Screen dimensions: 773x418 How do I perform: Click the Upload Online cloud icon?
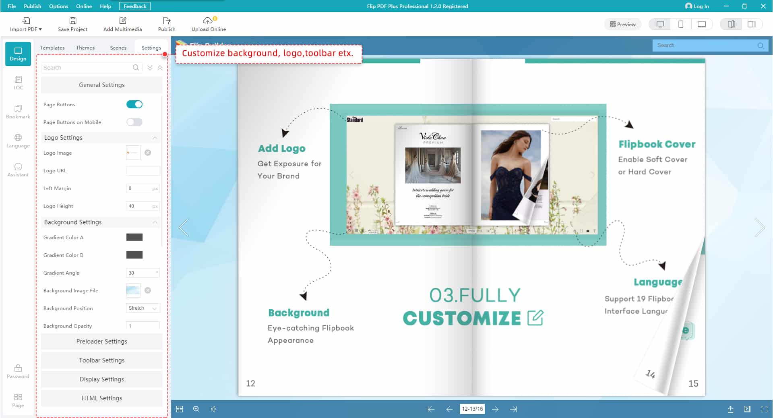(x=208, y=21)
